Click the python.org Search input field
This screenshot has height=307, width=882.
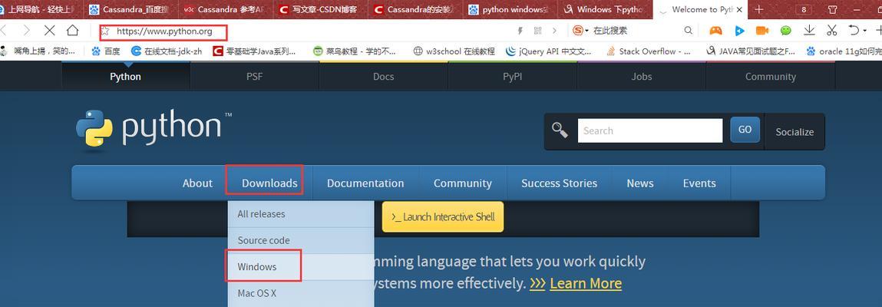(649, 130)
